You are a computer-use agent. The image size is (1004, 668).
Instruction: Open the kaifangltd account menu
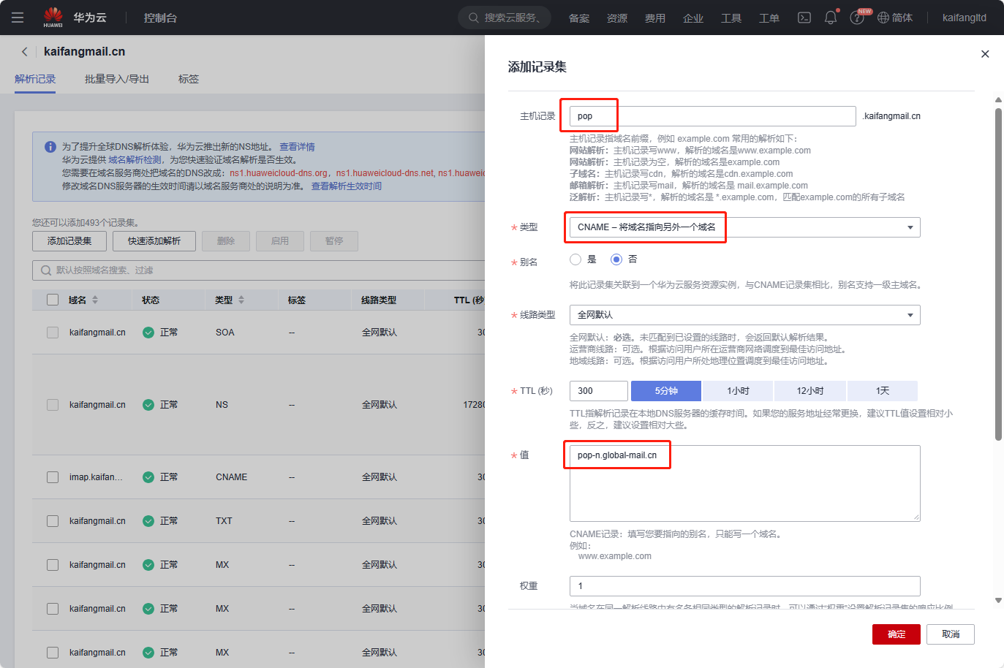(964, 18)
